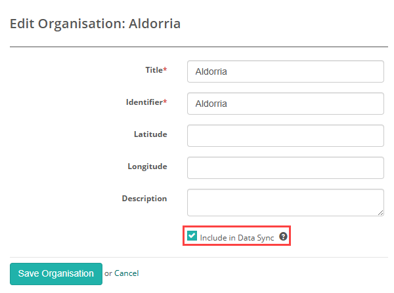This screenshot has height=293, width=394.
Task: Uncheck the Include in Data Sync checkbox
Action: pyautogui.click(x=192, y=237)
